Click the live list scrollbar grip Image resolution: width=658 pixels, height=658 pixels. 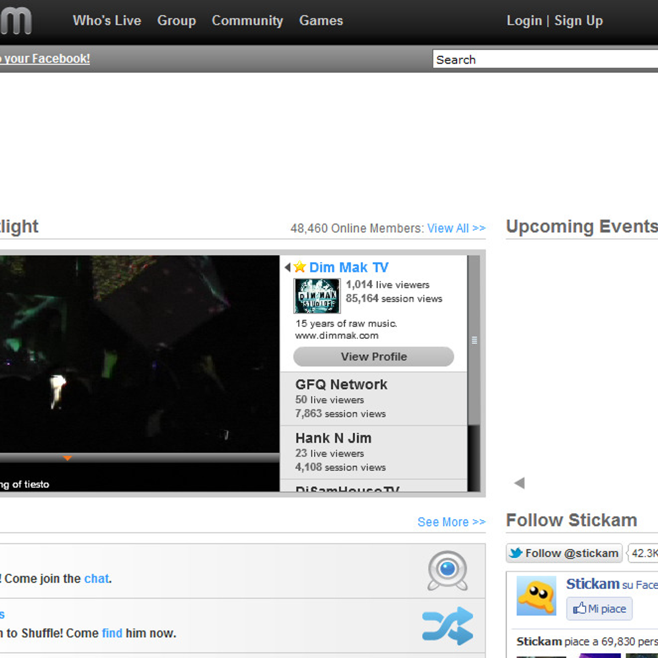[474, 340]
